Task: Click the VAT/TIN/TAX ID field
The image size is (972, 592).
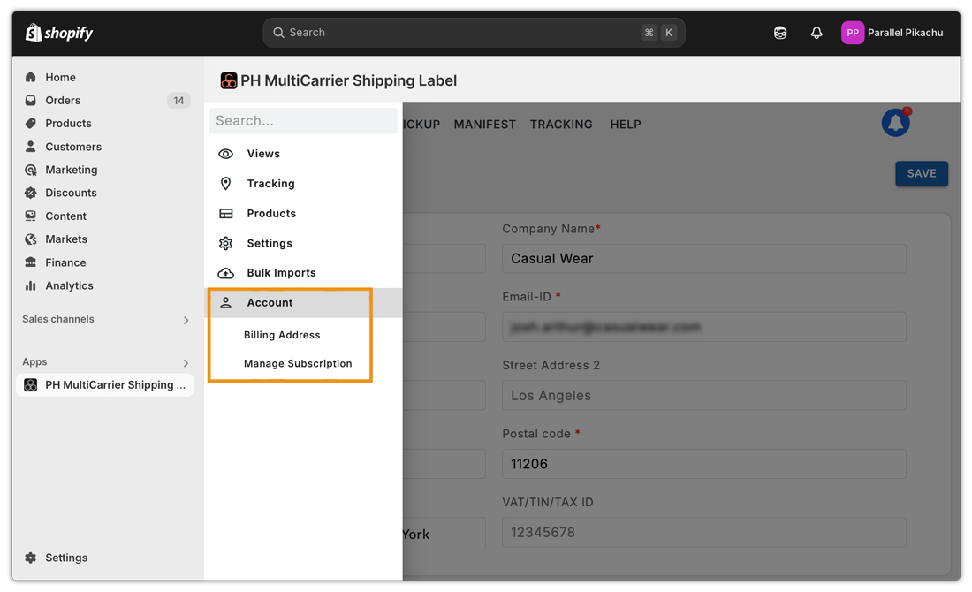Action: coord(703,533)
